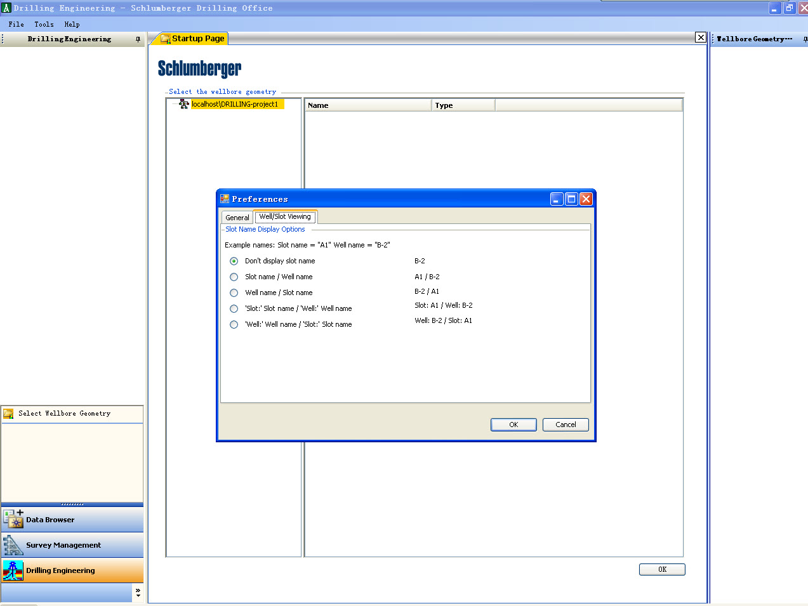Open the Survey Management navigation section
The height and width of the screenshot is (606, 808).
72,545
